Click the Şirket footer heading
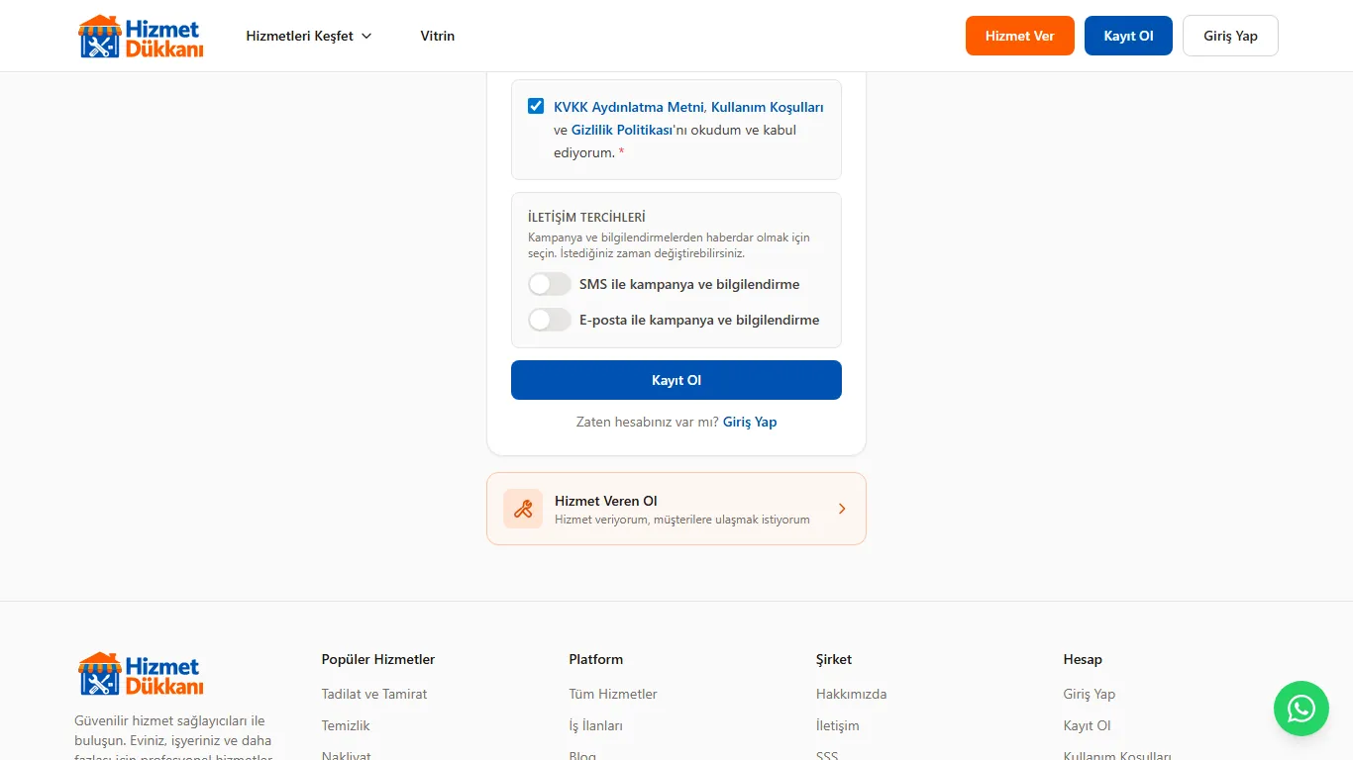1353x760 pixels. pos(834,659)
